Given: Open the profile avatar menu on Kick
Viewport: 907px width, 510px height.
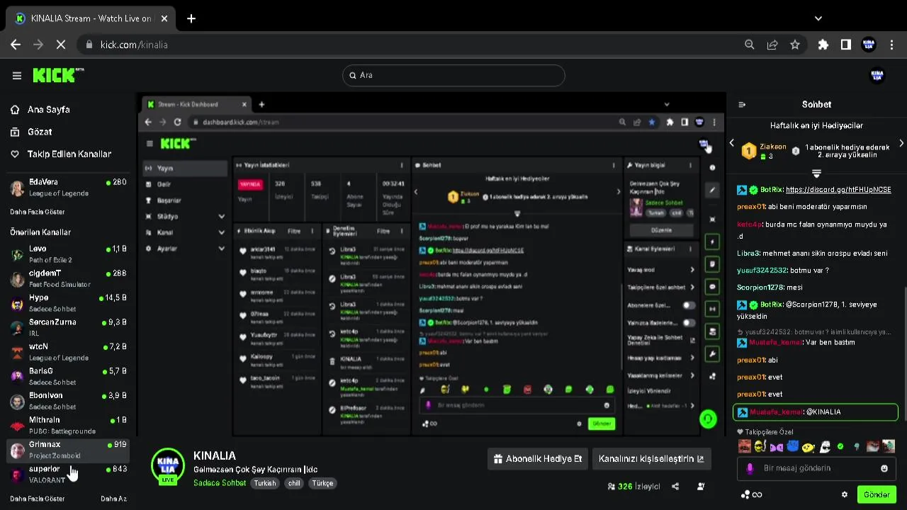Looking at the screenshot, I should pyautogui.click(x=877, y=75).
